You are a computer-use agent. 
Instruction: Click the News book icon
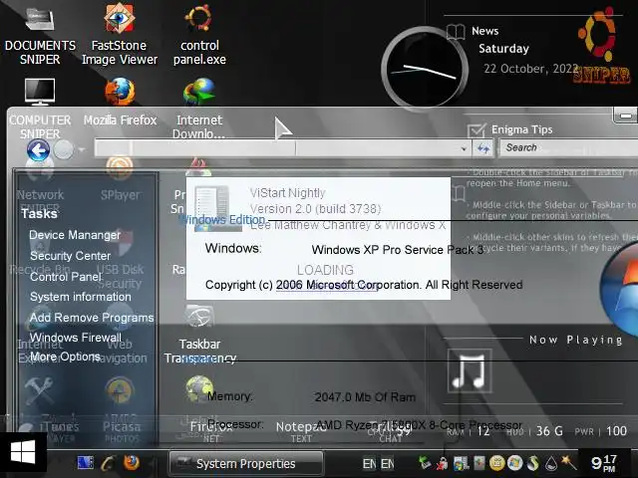click(x=456, y=32)
